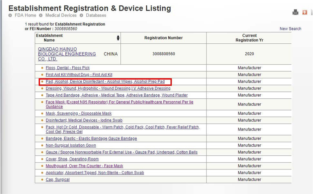Viewport: 313px width, 194px height.
Task: Open Pack, Hot Or Cold, Disposable listing
Action: pos(123,129)
